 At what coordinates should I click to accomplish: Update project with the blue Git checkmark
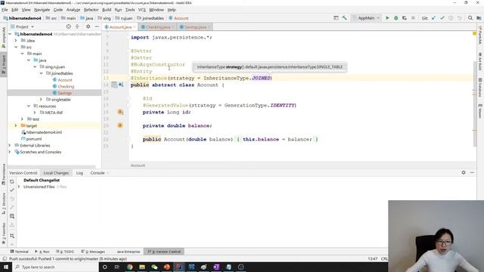[433, 18]
